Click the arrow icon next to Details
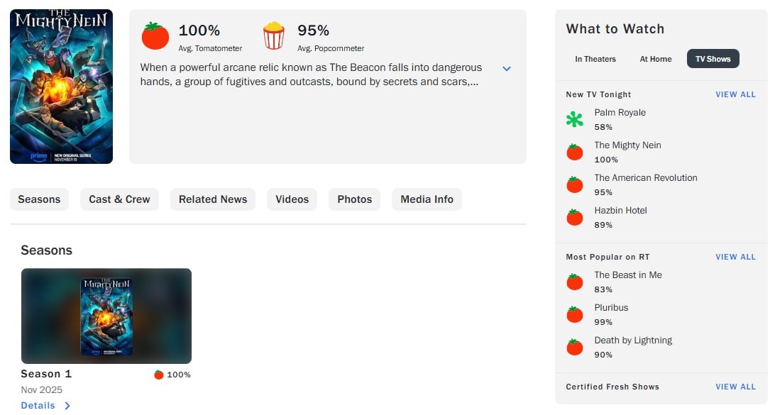The width and height of the screenshot is (775, 415). 67,406
